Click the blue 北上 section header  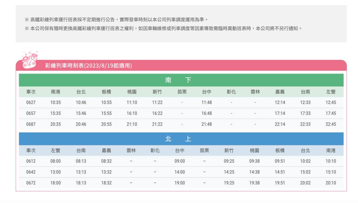pyautogui.click(x=181, y=139)
